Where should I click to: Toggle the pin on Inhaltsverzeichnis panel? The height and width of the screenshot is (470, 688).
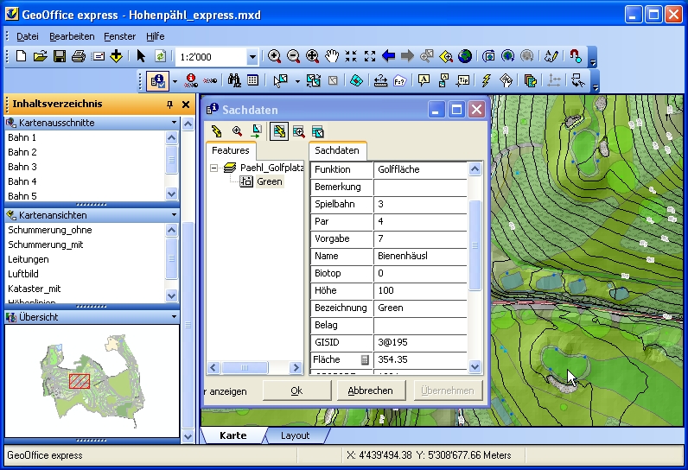169,105
